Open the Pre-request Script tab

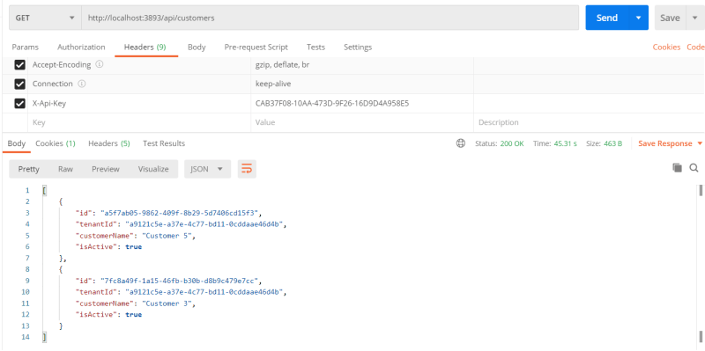coord(256,48)
